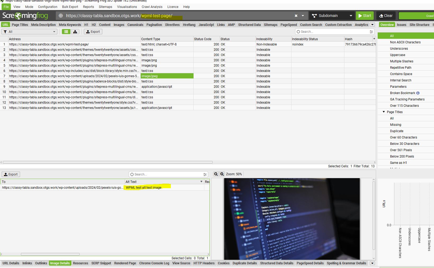Screen dimensions: 434x268
Task: Start the crawl with the Start button
Action: (x=365, y=16)
